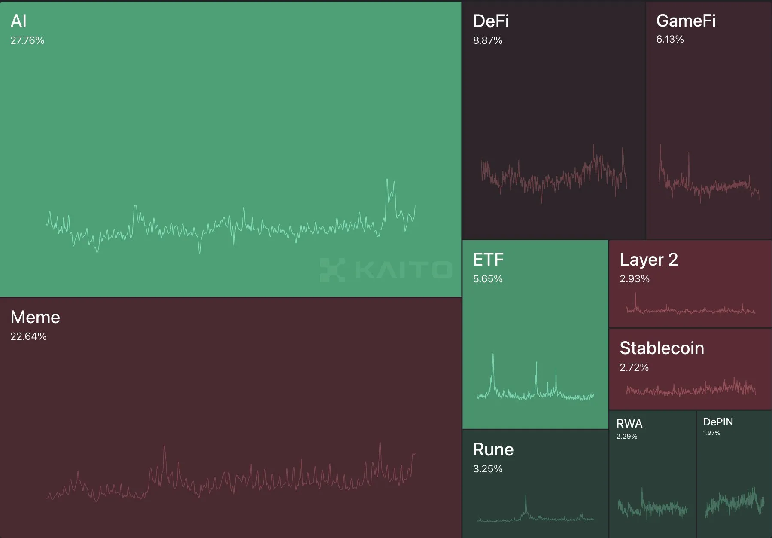Click the AI sparkline chart
Viewport: 772px width, 538px height.
click(231, 216)
